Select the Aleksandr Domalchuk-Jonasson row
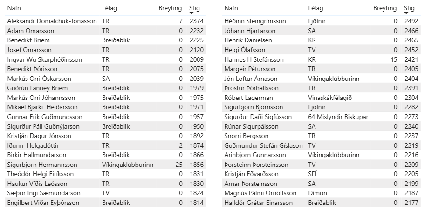Image resolution: width=425 pixels, height=211 pixels. [x=52, y=21]
